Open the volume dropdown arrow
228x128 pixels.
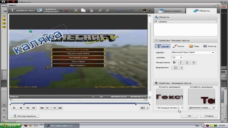(147, 108)
